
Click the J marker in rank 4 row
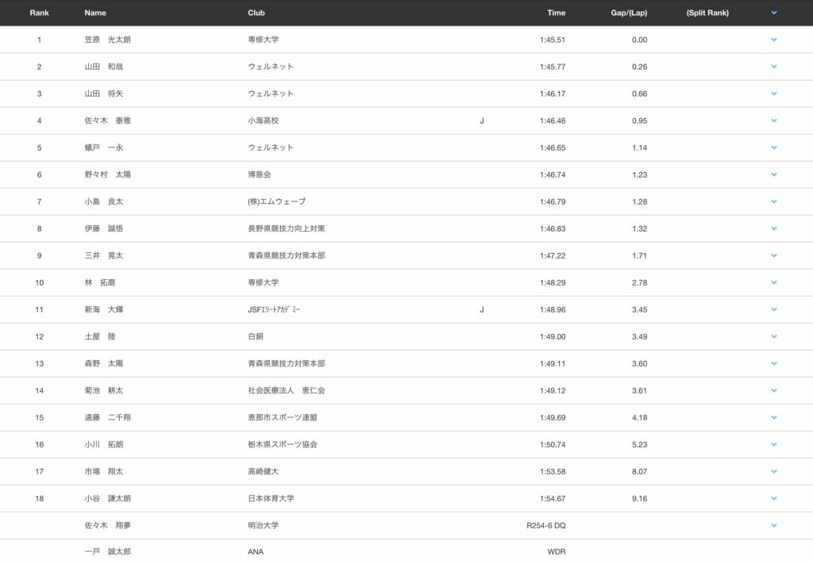click(x=482, y=121)
